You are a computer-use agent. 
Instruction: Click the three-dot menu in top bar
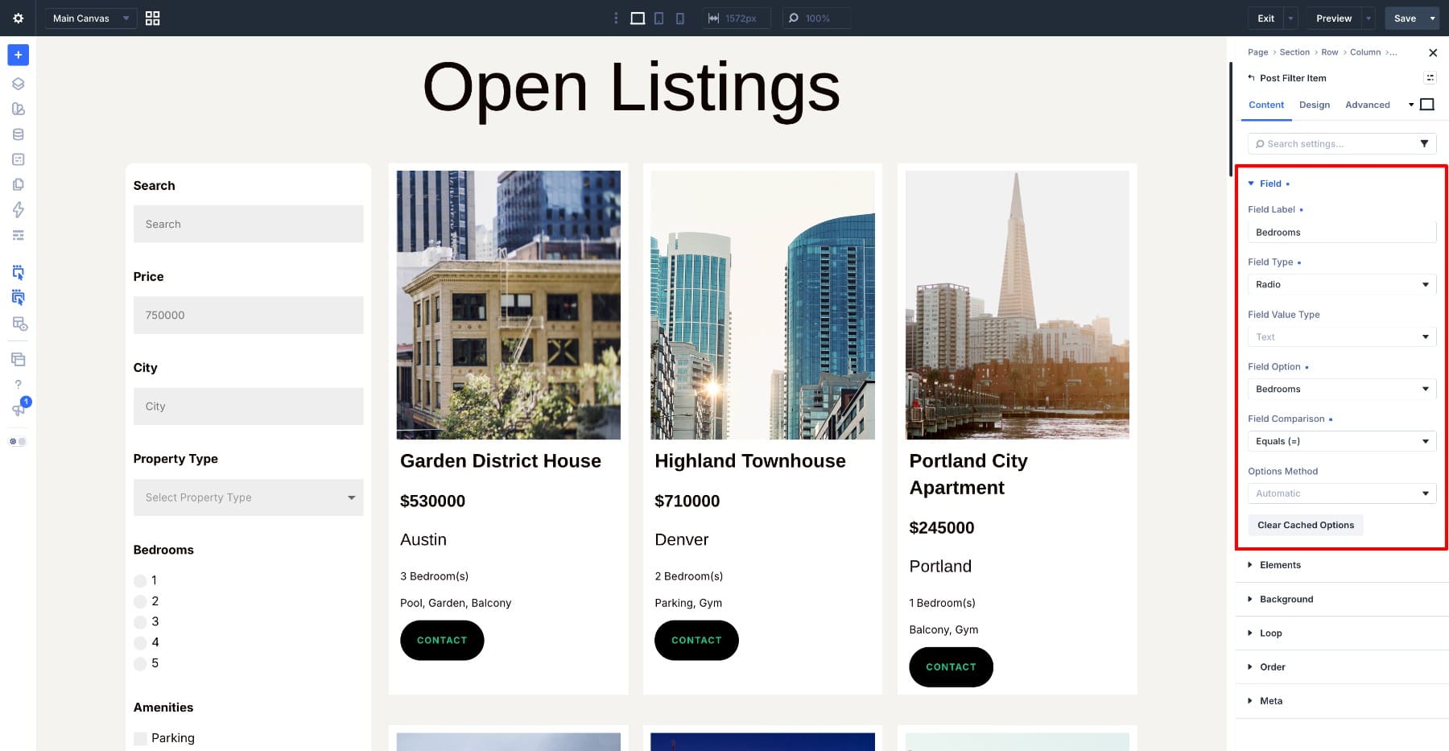[616, 18]
